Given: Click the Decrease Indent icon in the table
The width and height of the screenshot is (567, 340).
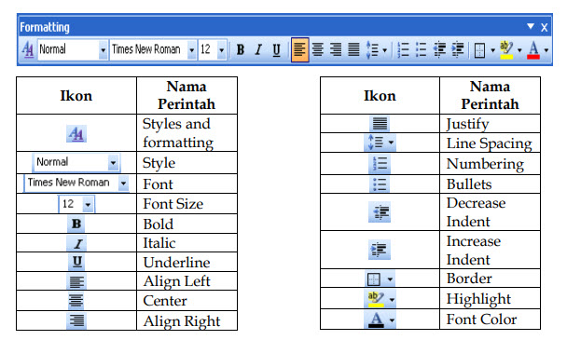Looking at the screenshot, I should [380, 211].
